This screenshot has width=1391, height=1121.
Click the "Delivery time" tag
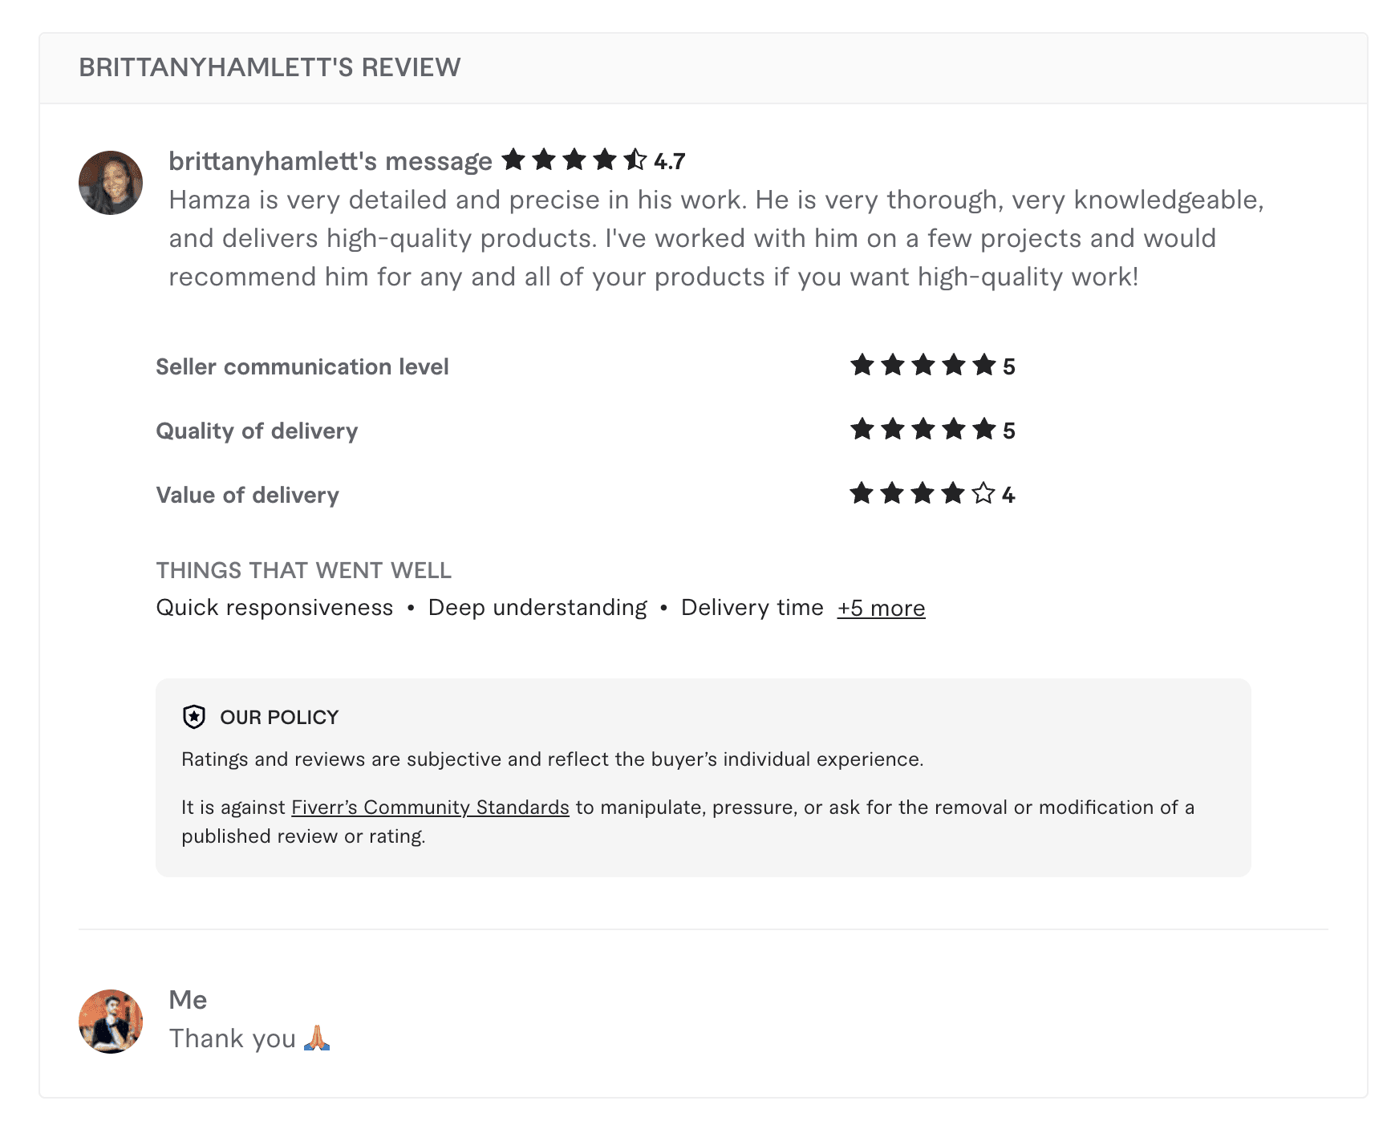[752, 607]
